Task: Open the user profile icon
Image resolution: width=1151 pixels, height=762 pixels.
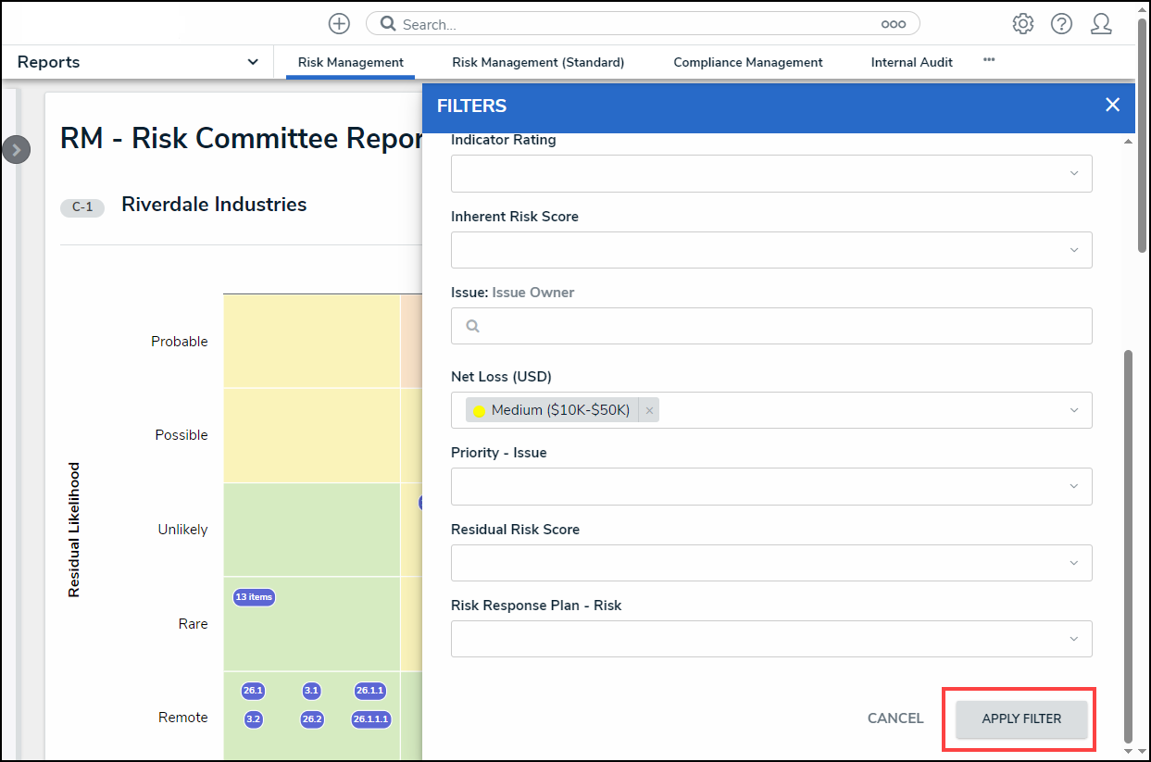Action: [x=1101, y=24]
